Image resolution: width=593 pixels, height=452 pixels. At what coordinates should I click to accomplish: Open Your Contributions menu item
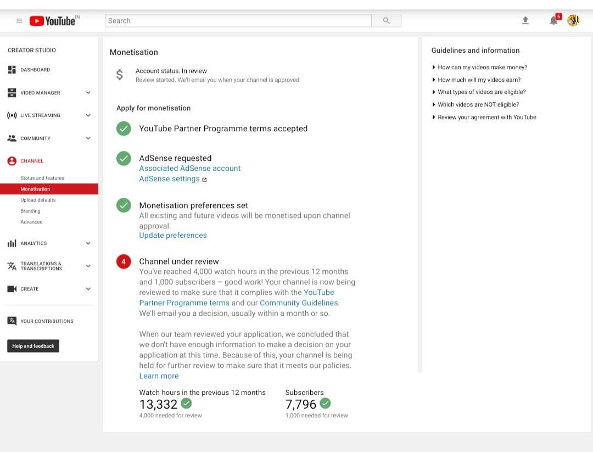click(x=47, y=321)
